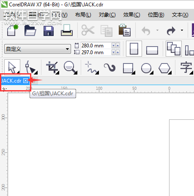Open the 效果(C) menu
Viewport: 194px width, 196px height.
click(x=131, y=15)
